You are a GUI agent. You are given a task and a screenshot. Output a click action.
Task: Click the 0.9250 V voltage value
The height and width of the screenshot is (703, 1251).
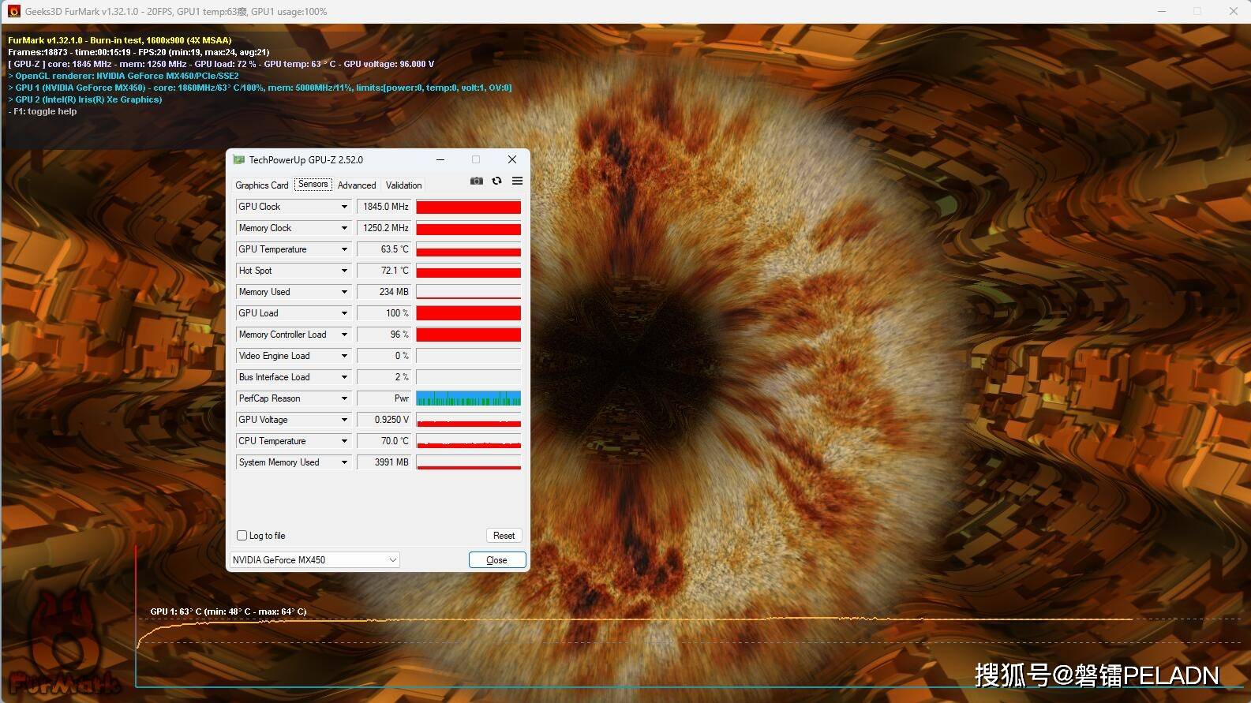pos(384,420)
